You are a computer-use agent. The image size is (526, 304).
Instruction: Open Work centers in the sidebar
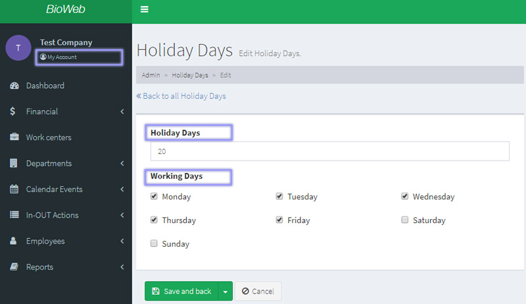point(49,138)
